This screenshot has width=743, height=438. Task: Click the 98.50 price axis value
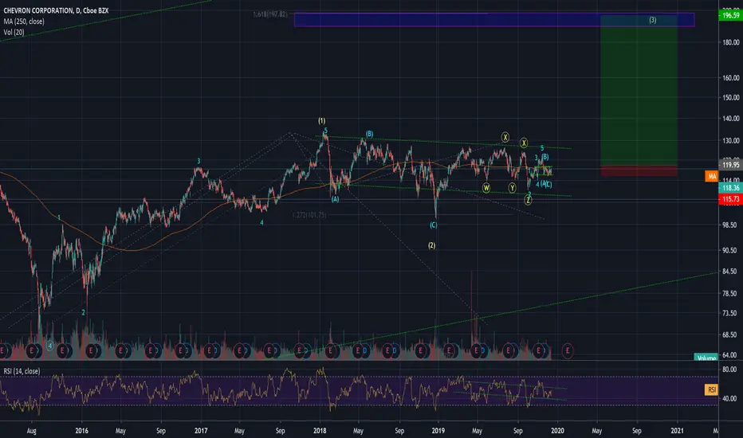[x=729, y=225]
